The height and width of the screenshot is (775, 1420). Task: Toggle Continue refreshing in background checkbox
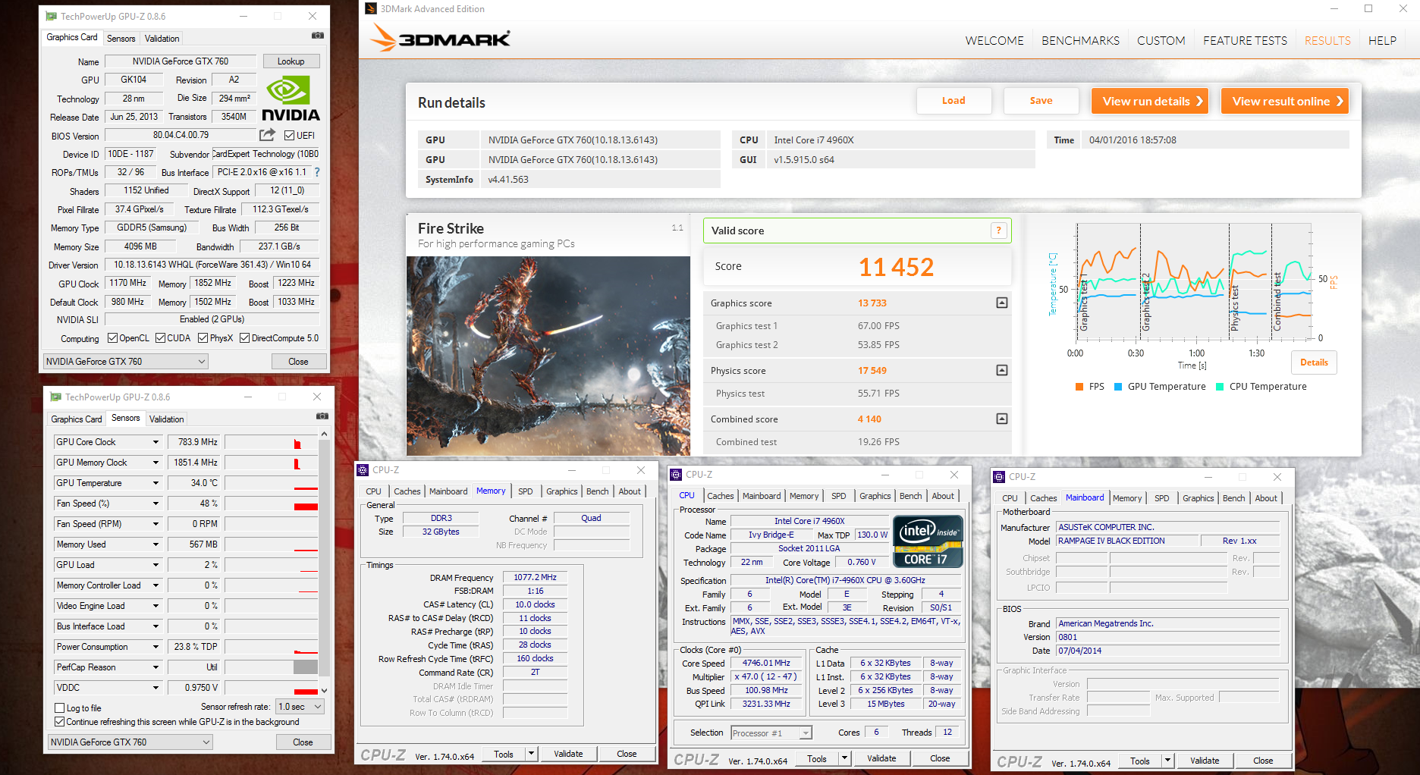(x=59, y=722)
